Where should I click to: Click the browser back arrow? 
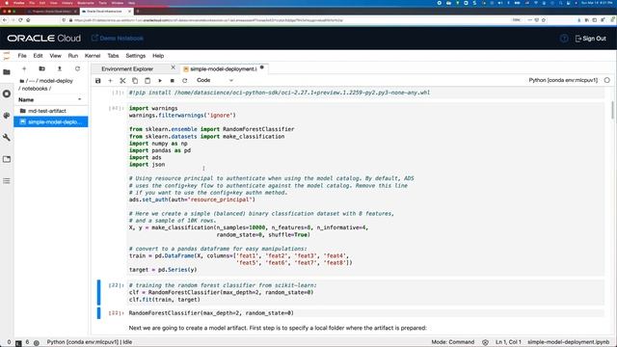pyautogui.click(x=5, y=20)
